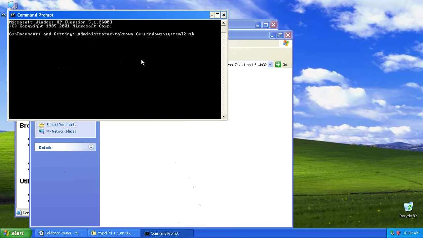This screenshot has height=238, width=423.
Task: Click the My Computer desktop icon
Action: (x=12, y=5)
